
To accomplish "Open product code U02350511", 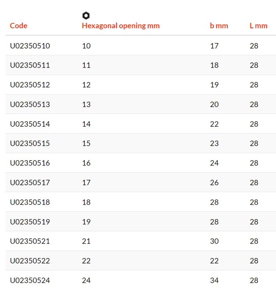I will pos(30,65).
